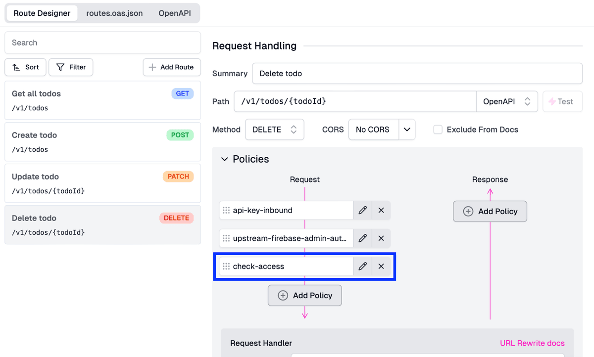Open the URL Rewrite docs link
Image resolution: width=594 pixels, height=357 pixels.
click(532, 343)
